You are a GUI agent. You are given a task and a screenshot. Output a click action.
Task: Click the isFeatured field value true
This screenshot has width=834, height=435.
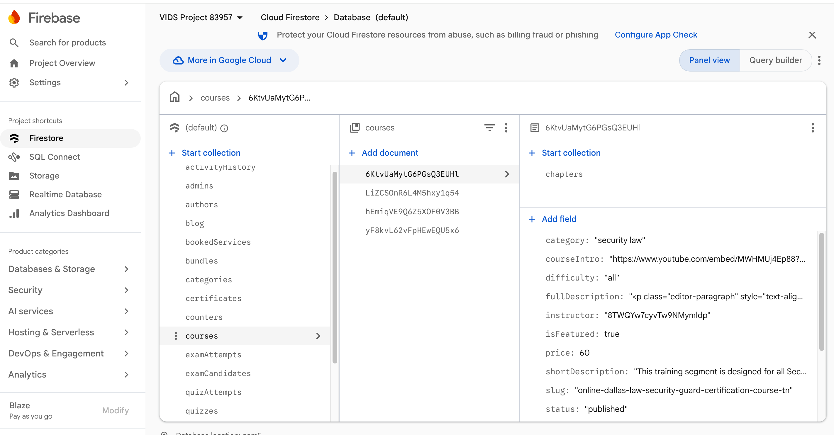pyautogui.click(x=612, y=334)
